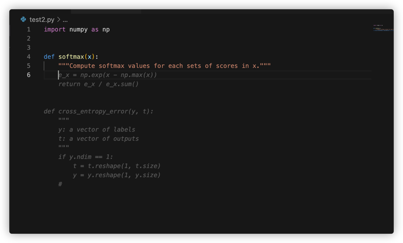Image resolution: width=403 pixels, height=243 pixels.
Task: Click the 'import' keyword on line 1
Action: click(x=55, y=29)
